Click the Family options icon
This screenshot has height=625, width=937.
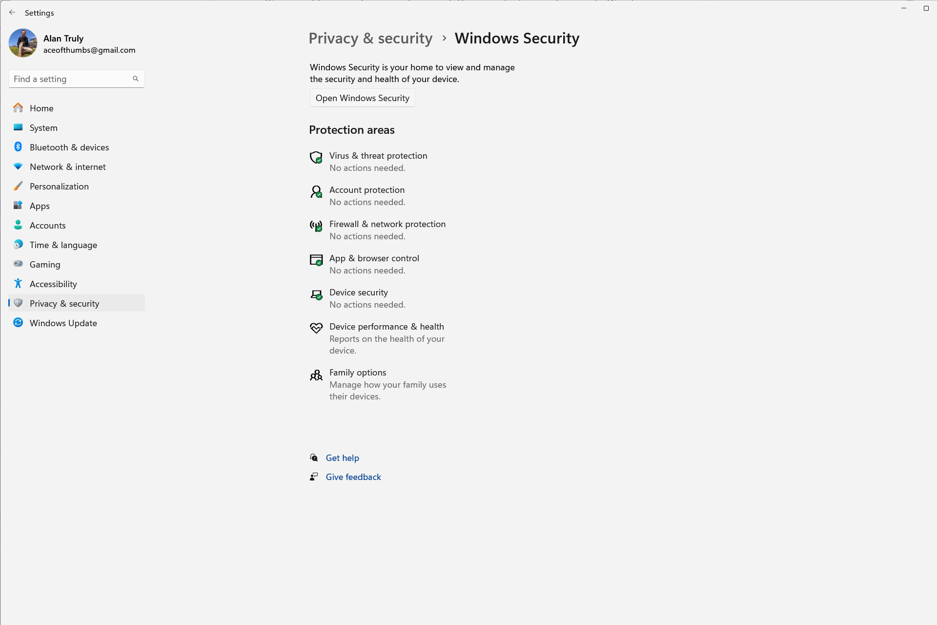click(317, 375)
